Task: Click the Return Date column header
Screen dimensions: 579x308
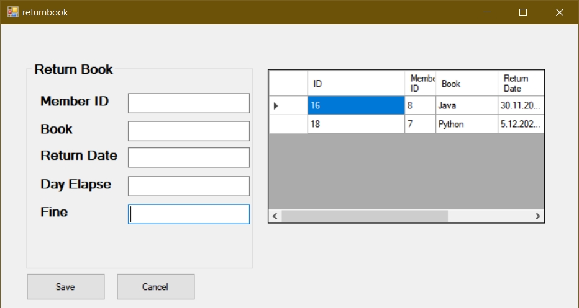Action: (x=521, y=84)
